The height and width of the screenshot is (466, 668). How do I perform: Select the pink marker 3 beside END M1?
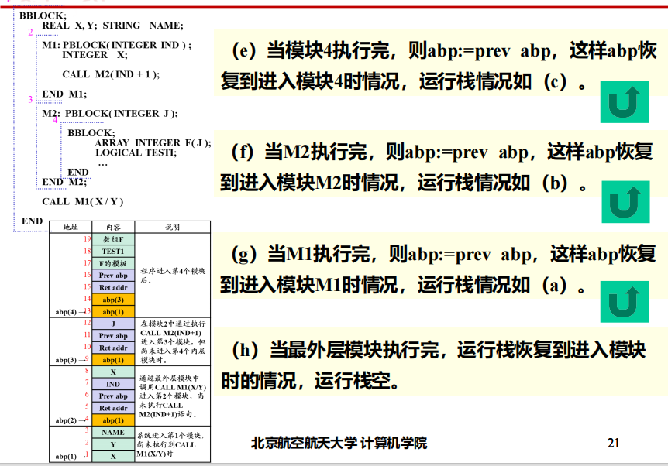[29, 99]
